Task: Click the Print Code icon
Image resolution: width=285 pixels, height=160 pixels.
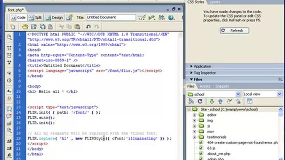Action: click(50, 27)
